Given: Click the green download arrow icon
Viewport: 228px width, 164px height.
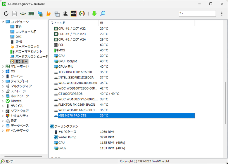Looking at the screenshot, I should click(94, 14).
